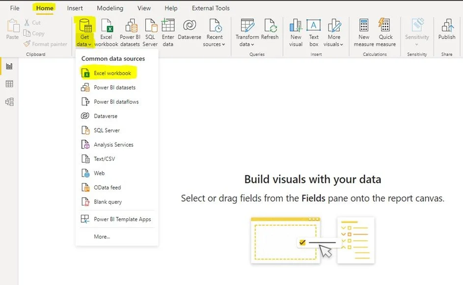Switch to External Tools tab
The height and width of the screenshot is (285, 463).
point(211,8)
